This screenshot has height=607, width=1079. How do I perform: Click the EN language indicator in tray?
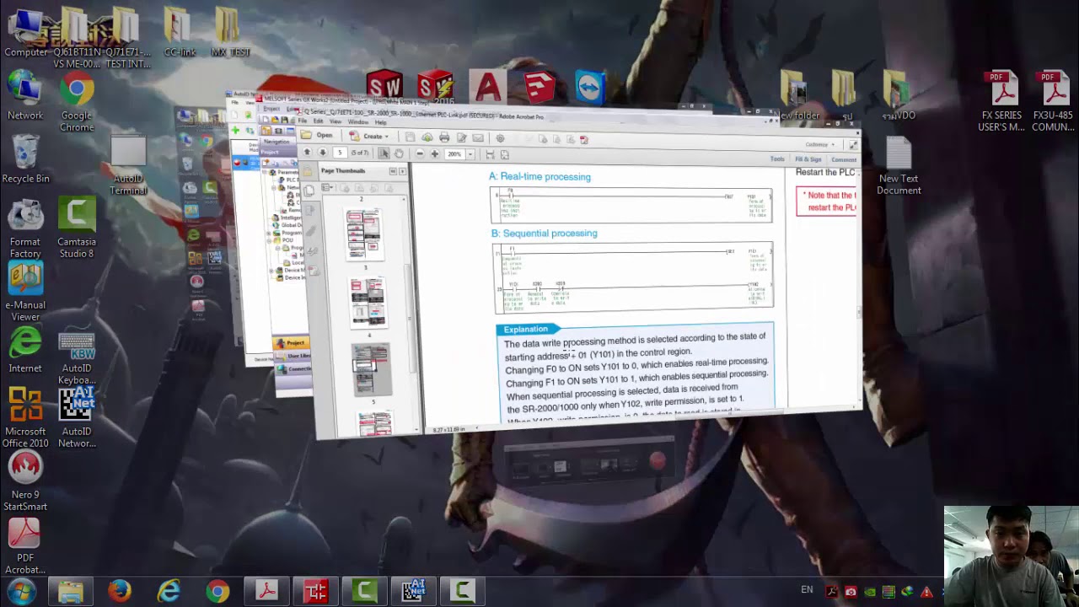pos(807,590)
